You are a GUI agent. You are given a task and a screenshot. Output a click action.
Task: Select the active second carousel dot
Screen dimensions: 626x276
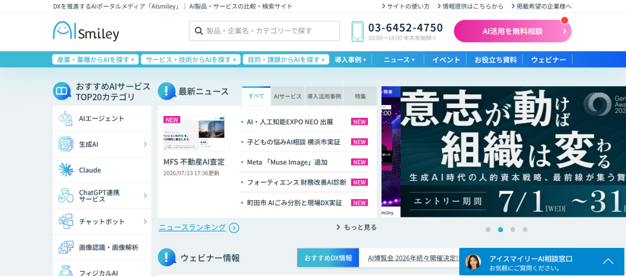500,230
